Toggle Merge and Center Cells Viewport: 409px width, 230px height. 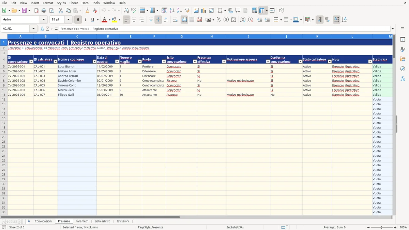184,20
